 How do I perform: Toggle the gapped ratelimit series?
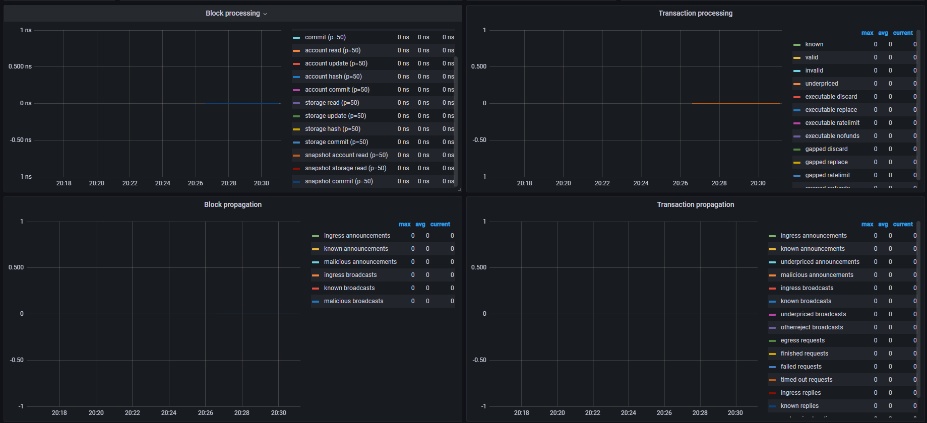click(x=827, y=175)
